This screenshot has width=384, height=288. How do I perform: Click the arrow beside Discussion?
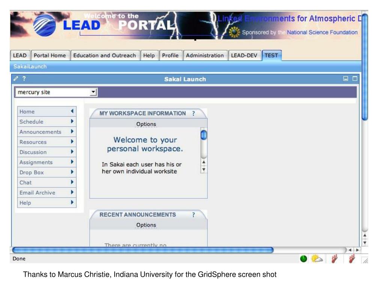[72, 151]
